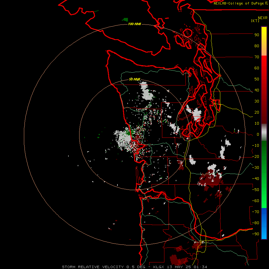Click the [KT] units label above the color bar
This screenshot has width=269, height=269.
point(255,21)
